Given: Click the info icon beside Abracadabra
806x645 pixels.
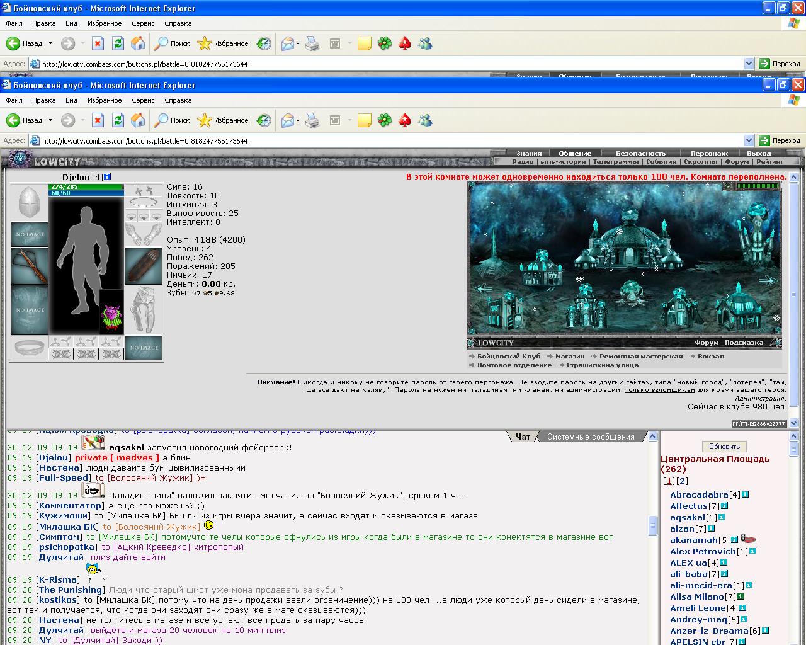Looking at the screenshot, I should point(745,495).
